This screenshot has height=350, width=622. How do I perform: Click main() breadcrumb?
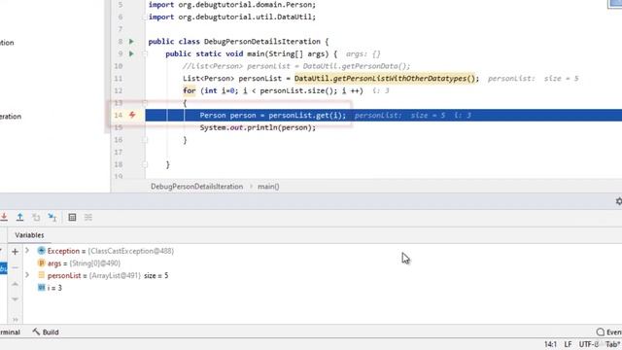pos(268,187)
